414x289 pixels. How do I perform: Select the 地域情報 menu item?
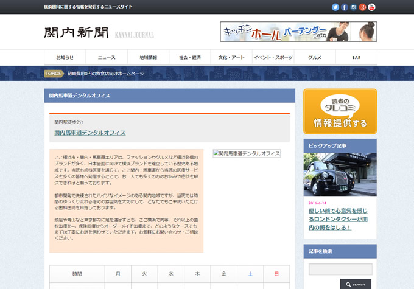tap(148, 57)
